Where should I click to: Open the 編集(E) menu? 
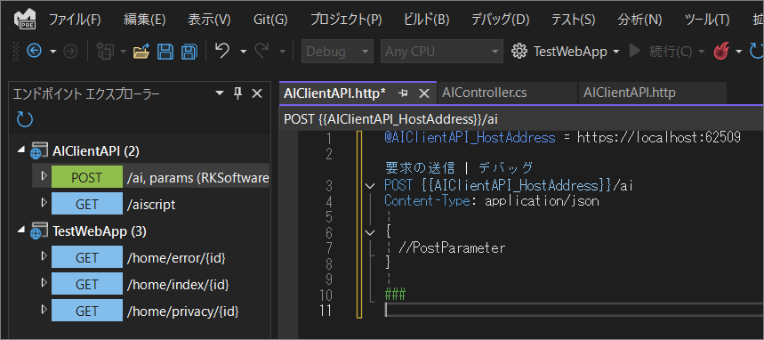pyautogui.click(x=145, y=20)
